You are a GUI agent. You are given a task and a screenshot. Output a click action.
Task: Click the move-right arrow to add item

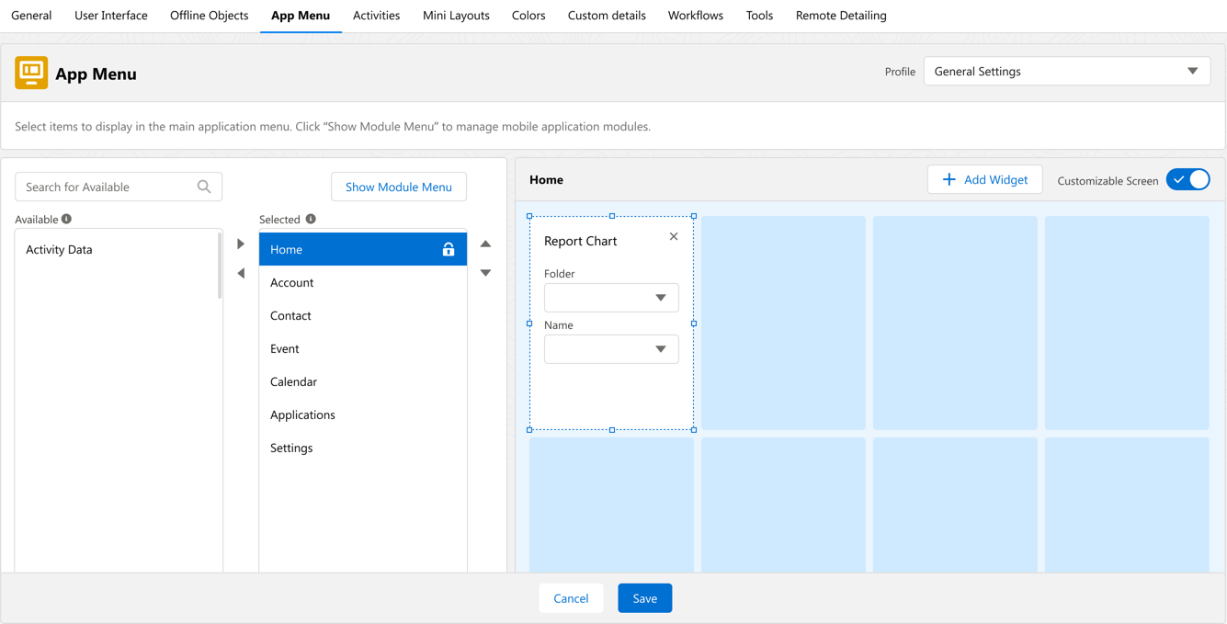point(241,244)
